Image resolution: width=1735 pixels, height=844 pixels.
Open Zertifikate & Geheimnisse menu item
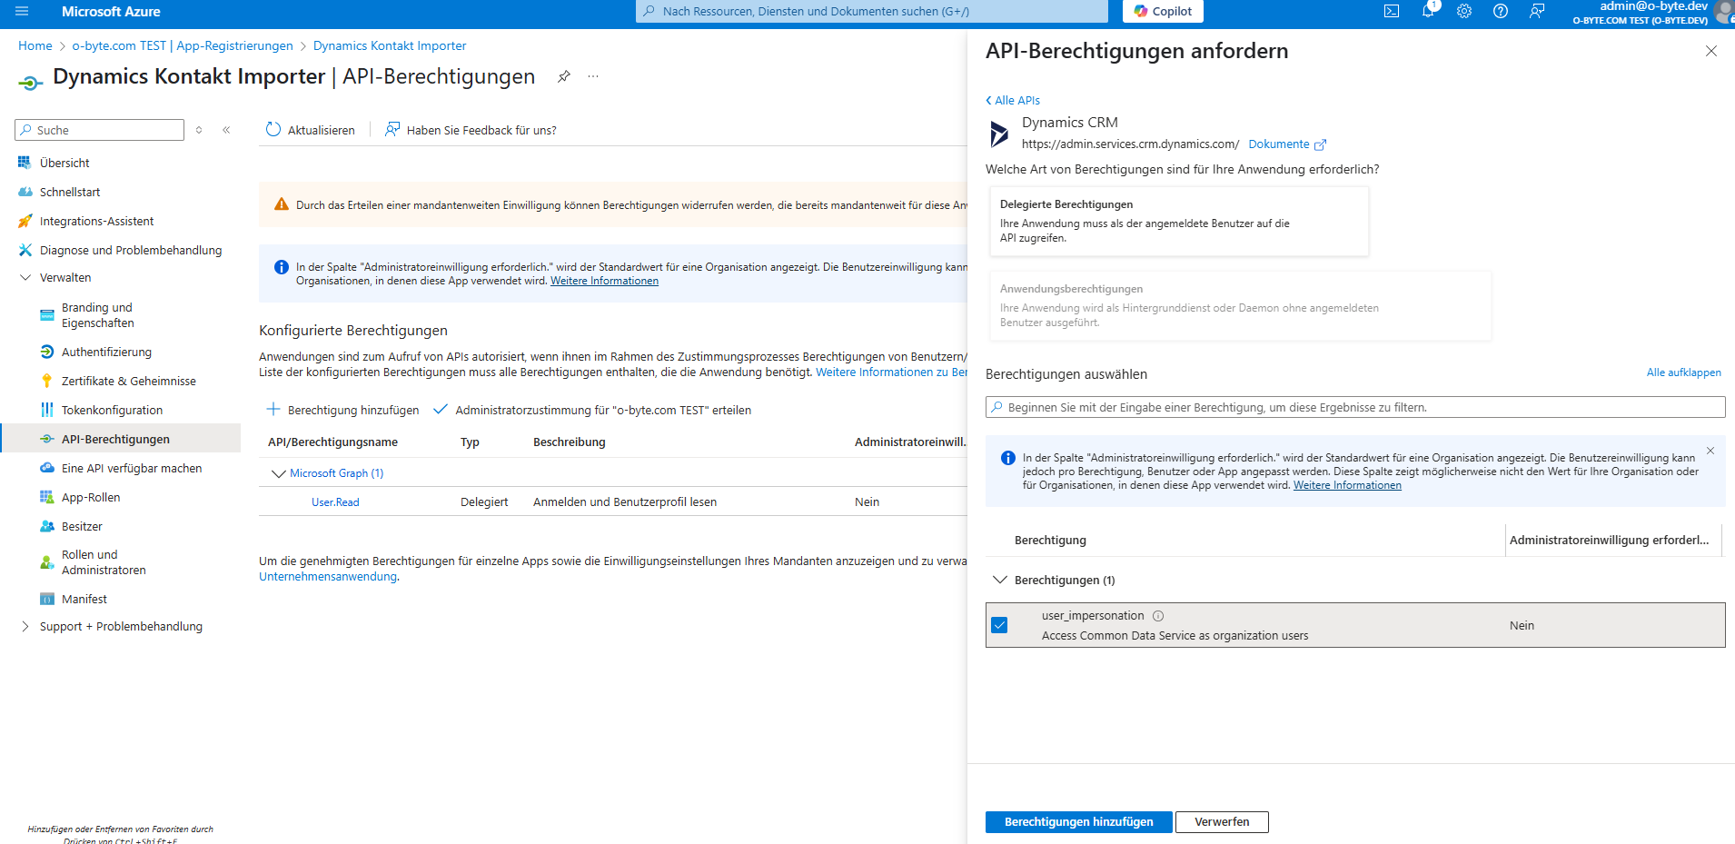(x=128, y=382)
